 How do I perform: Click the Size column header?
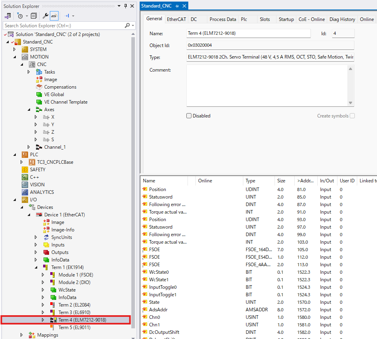284,180
